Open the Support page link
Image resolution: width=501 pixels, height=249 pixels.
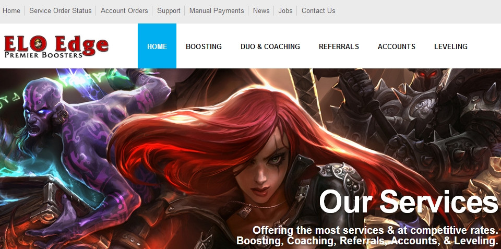(x=169, y=10)
